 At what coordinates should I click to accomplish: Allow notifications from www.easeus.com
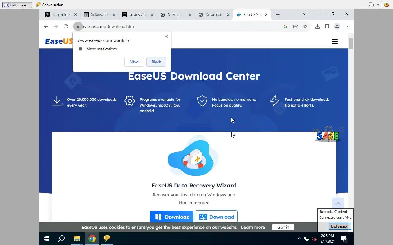(x=134, y=62)
